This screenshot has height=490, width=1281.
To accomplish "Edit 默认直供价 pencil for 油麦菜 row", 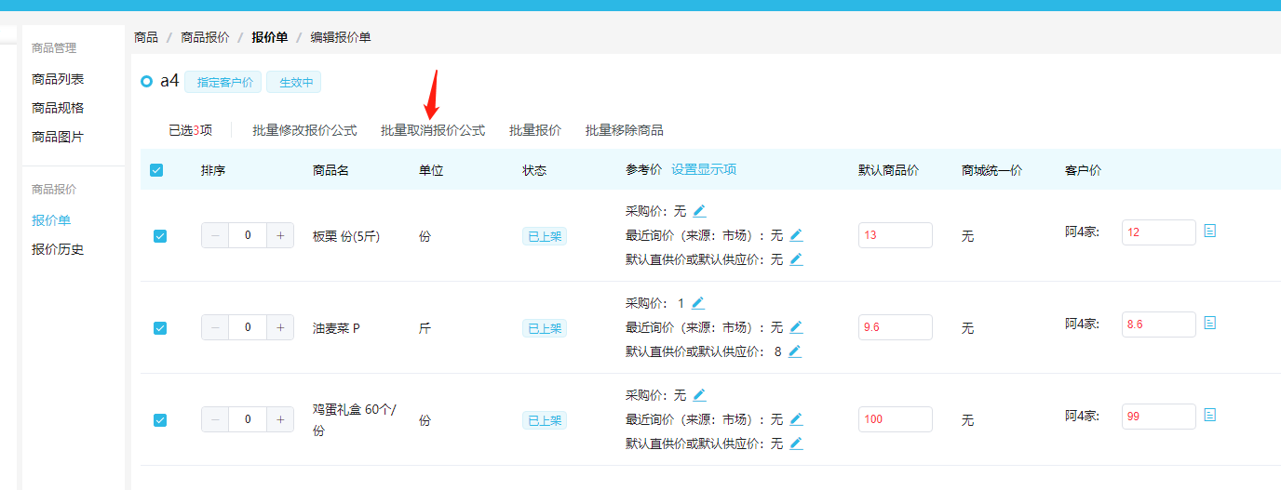I will point(795,351).
